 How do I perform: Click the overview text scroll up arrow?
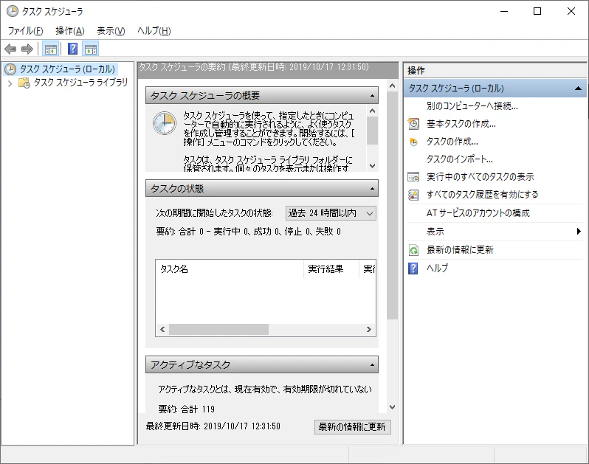coord(372,111)
